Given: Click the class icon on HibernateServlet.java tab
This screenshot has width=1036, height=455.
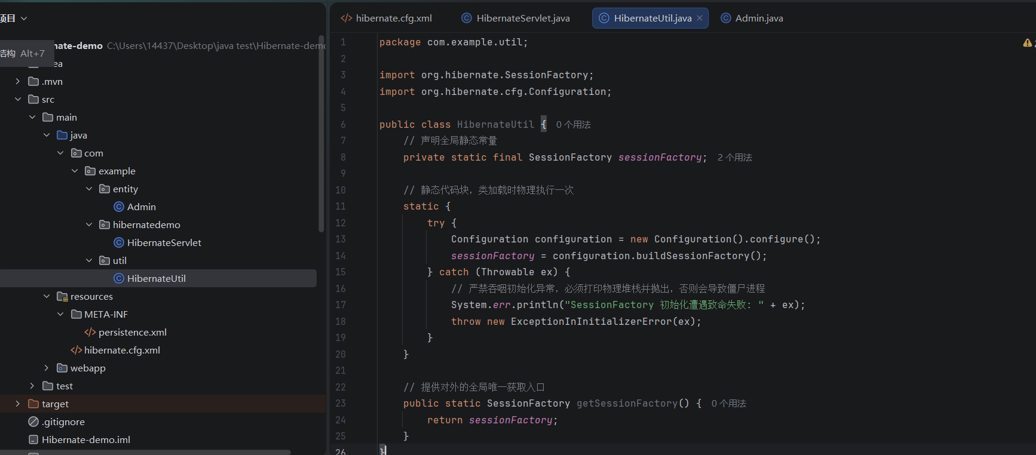Looking at the screenshot, I should [x=467, y=18].
